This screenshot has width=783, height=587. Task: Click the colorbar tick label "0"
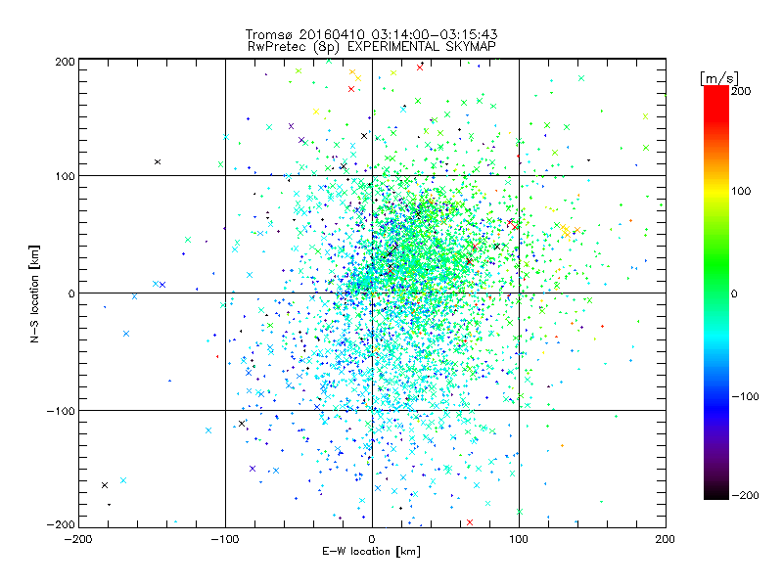click(734, 293)
